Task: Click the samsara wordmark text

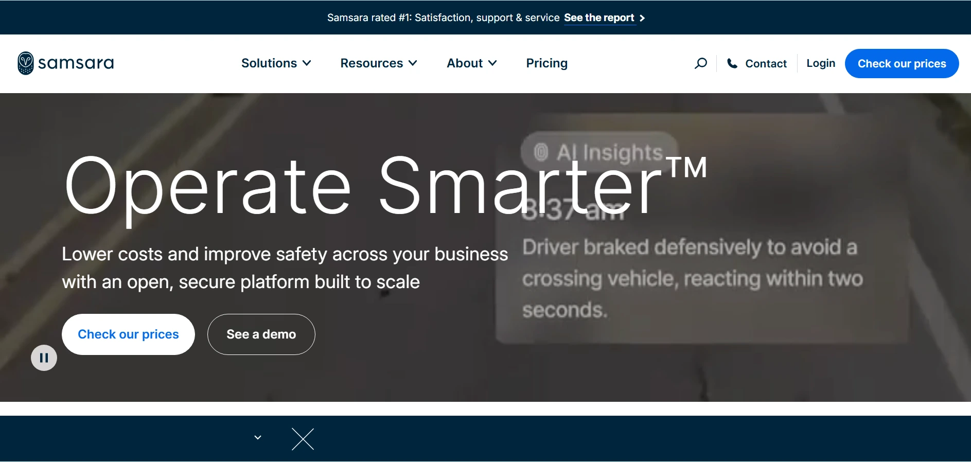Action: pyautogui.click(x=76, y=63)
